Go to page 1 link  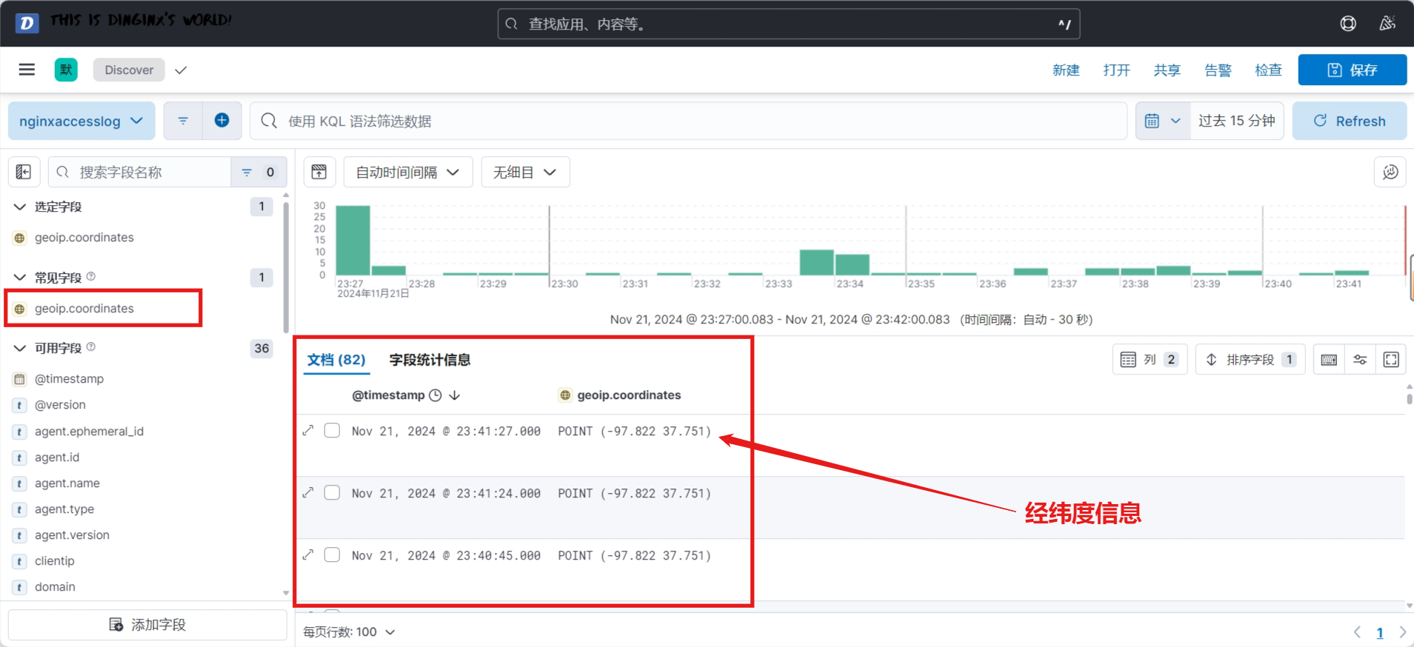click(1380, 633)
